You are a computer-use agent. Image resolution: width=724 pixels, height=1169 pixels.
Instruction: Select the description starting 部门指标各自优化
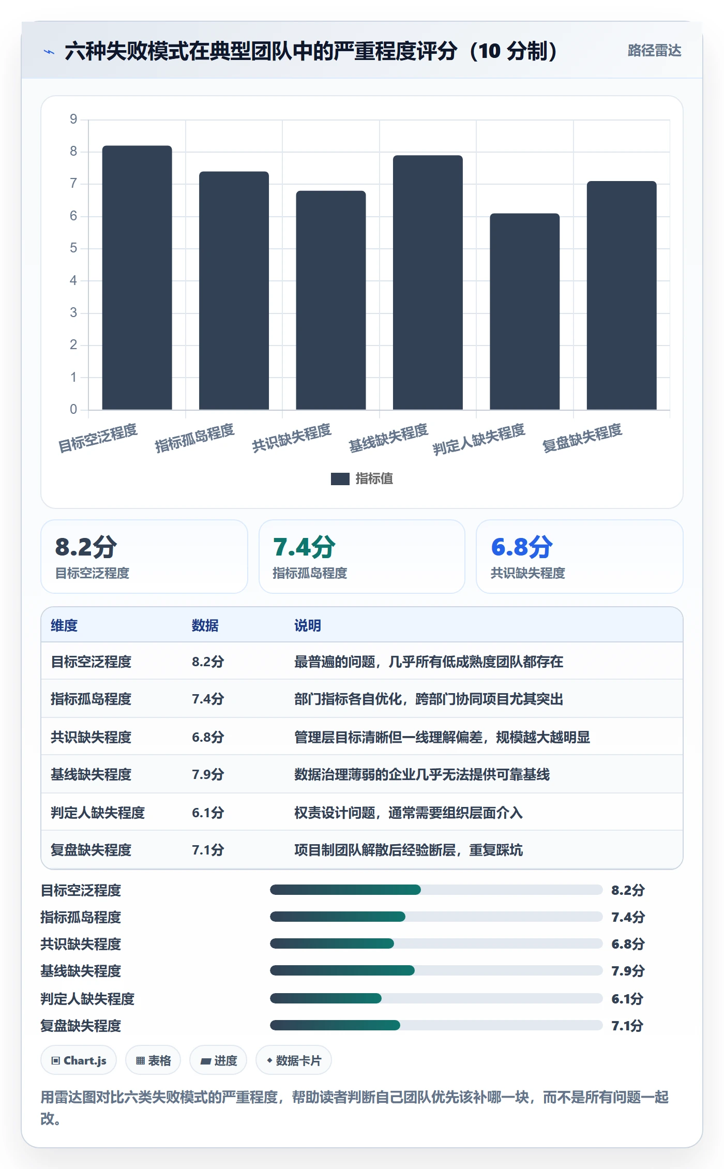[x=429, y=699]
